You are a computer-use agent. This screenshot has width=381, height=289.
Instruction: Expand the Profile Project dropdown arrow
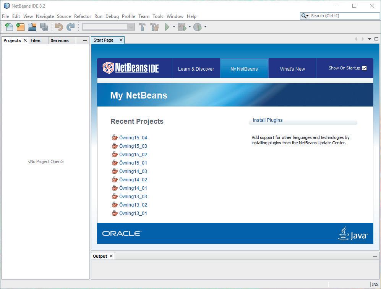click(x=205, y=27)
